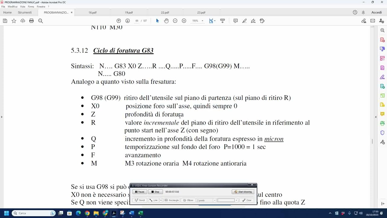Screen dimensions: 387x218
Task: Activate the Hand pan tool
Action: [166, 21]
